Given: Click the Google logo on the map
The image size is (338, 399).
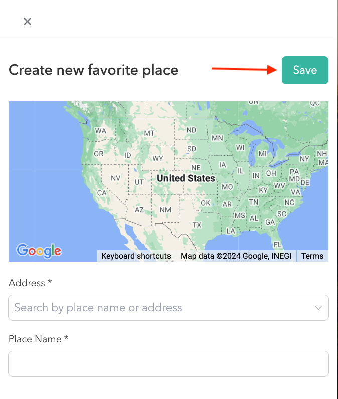Looking at the screenshot, I should [x=39, y=251].
